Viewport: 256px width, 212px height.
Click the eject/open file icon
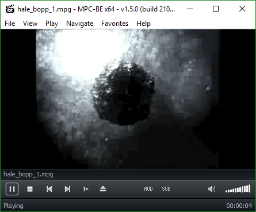[103, 189]
